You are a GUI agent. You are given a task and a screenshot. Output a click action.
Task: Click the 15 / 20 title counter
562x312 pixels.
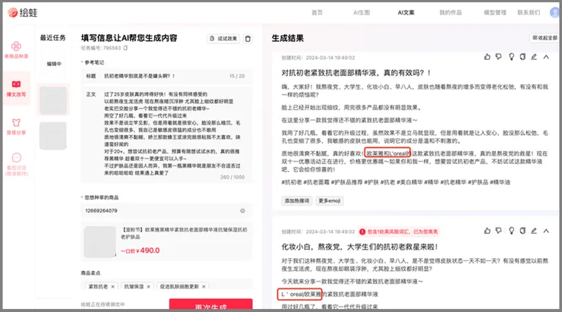click(x=237, y=76)
